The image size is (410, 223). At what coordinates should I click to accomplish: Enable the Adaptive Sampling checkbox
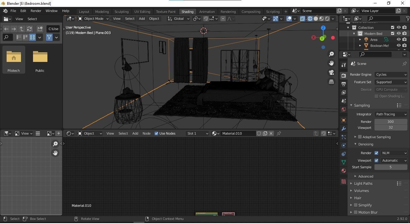coord(360,137)
